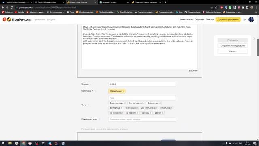Reload the page

pos(12,7)
